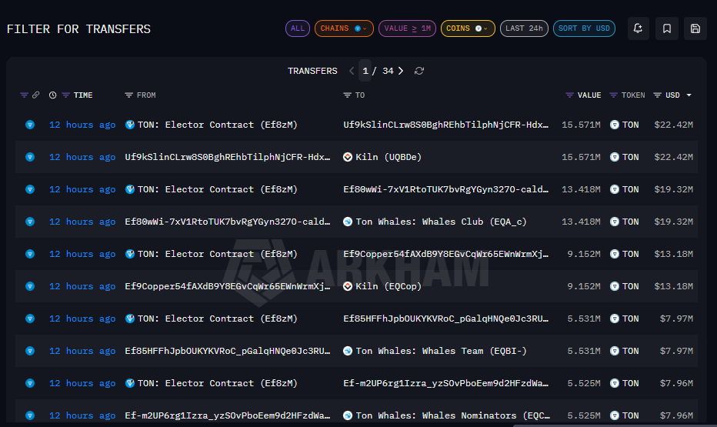
Task: Click the TON chain icon in first row
Action: (30, 125)
